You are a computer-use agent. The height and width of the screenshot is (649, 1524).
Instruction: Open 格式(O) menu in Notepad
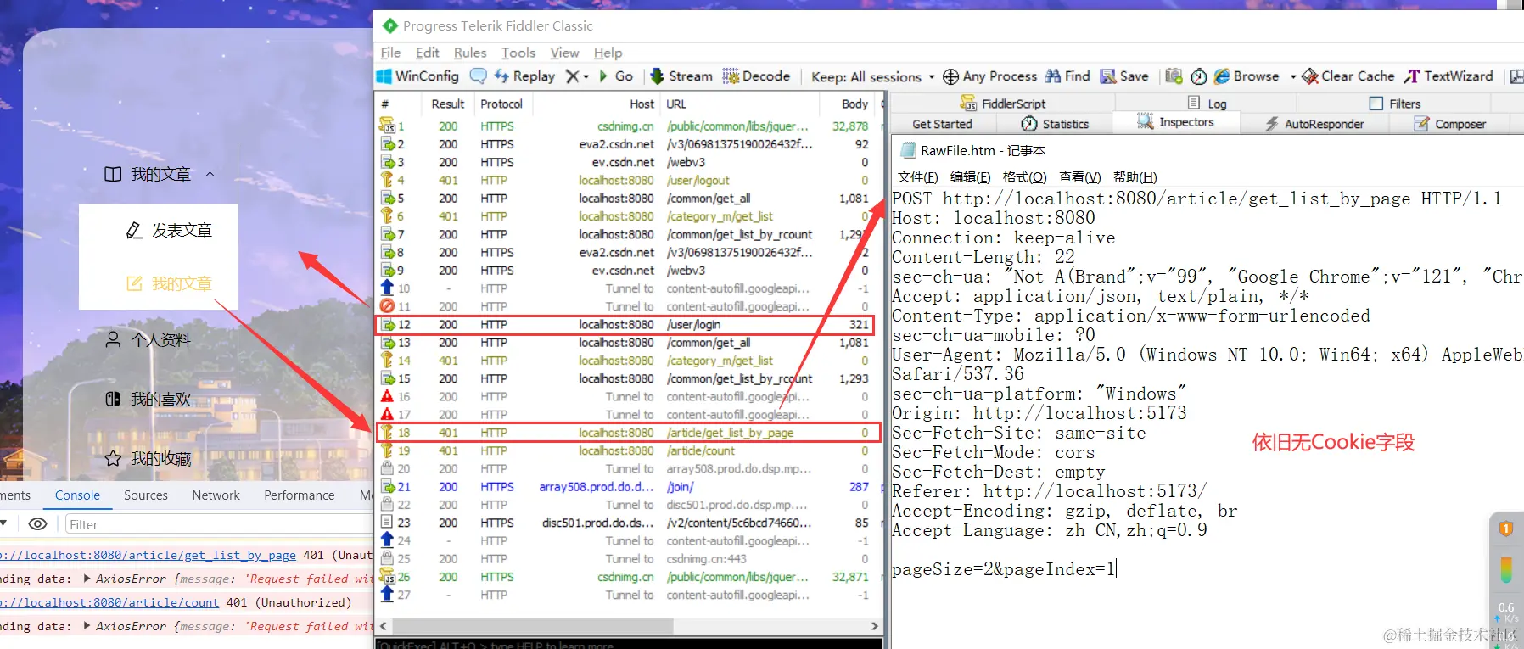pos(1024,177)
